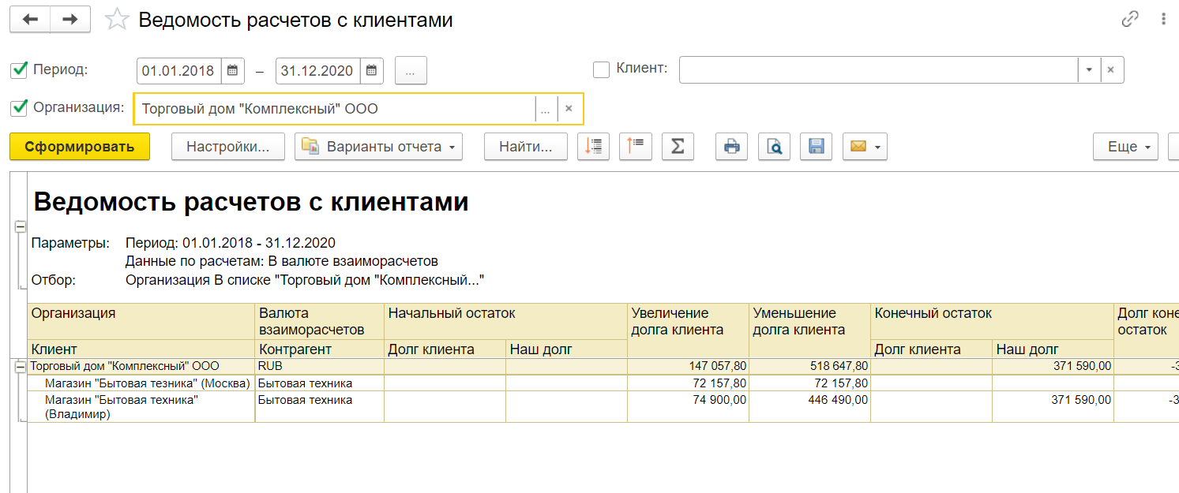Open the Настройки... button
This screenshot has width=1179, height=493.
click(x=228, y=147)
